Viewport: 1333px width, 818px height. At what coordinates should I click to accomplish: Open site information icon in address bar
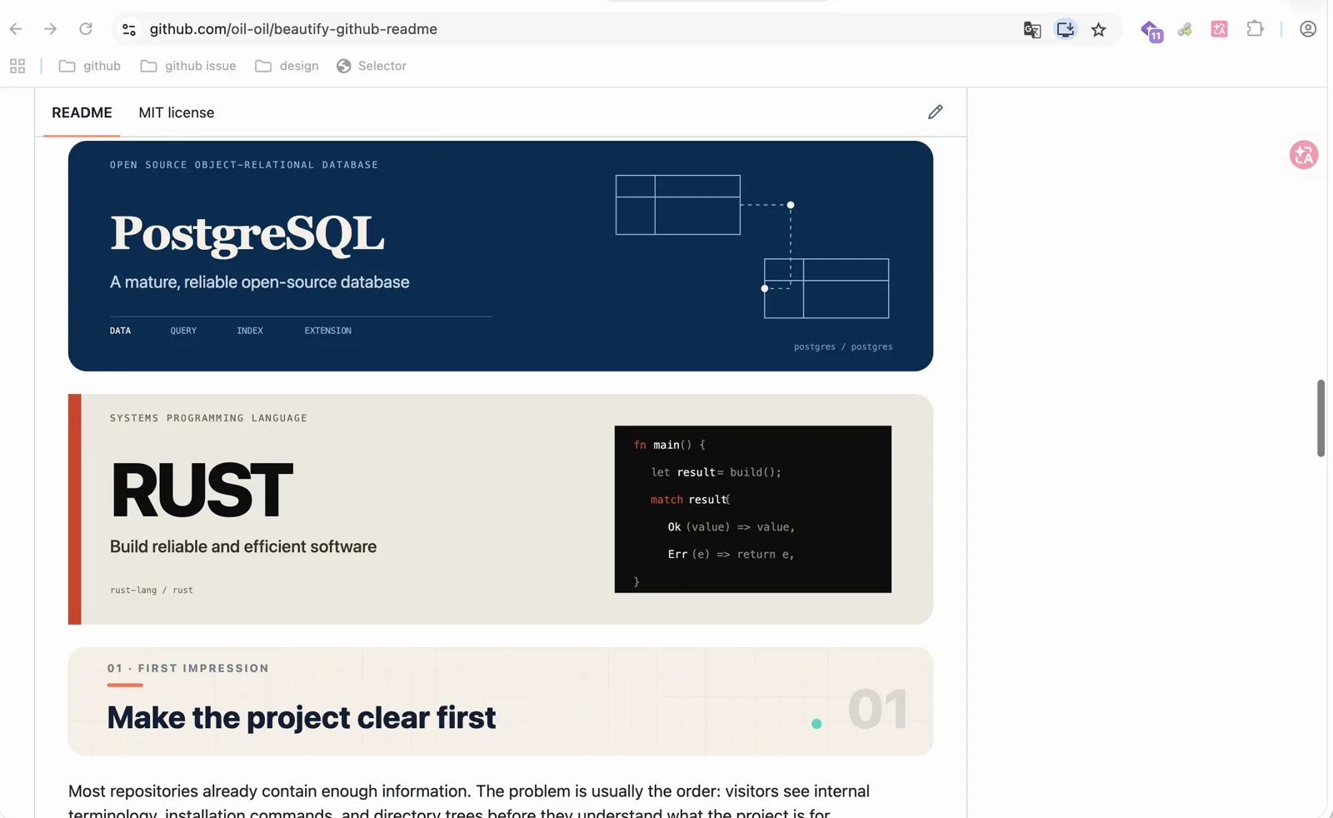pos(129,29)
